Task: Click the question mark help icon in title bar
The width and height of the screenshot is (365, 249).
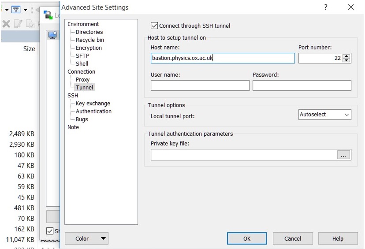Action: 326,7
